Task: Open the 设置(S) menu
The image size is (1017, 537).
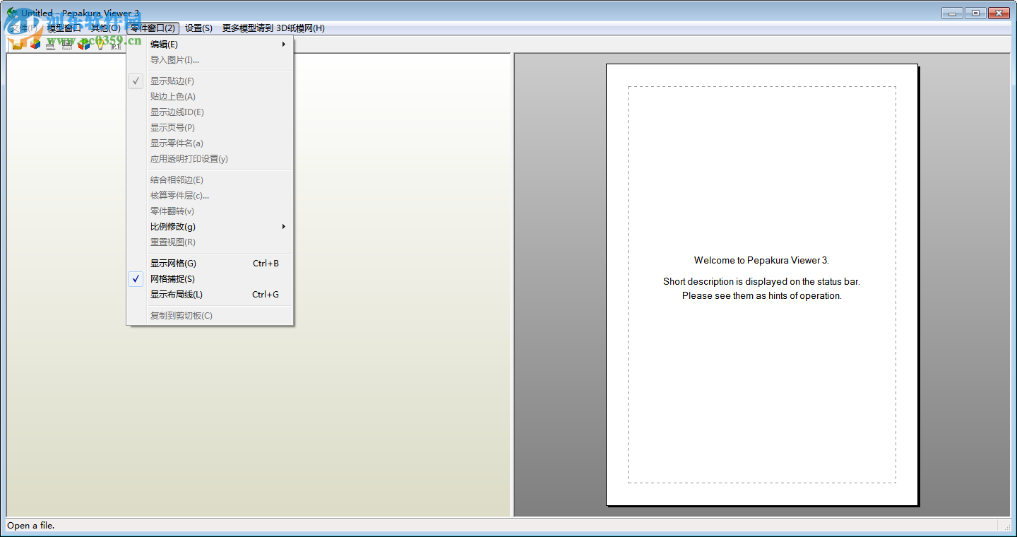Action: pyautogui.click(x=198, y=28)
